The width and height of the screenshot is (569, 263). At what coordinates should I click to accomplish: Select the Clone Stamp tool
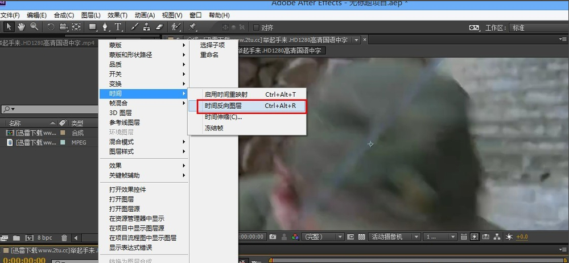(x=147, y=27)
